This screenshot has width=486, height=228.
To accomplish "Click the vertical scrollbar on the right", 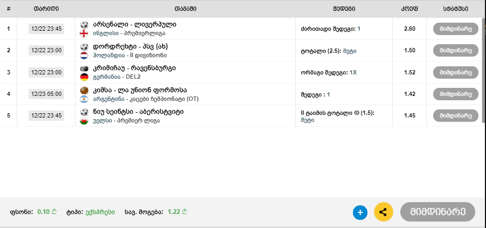I will tap(484, 70).
